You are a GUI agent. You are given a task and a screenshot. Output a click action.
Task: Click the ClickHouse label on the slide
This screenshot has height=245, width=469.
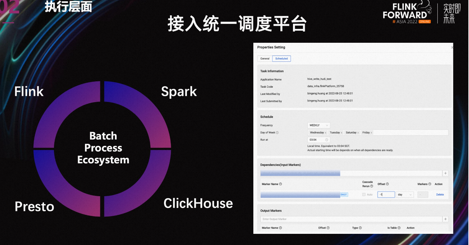(x=198, y=203)
